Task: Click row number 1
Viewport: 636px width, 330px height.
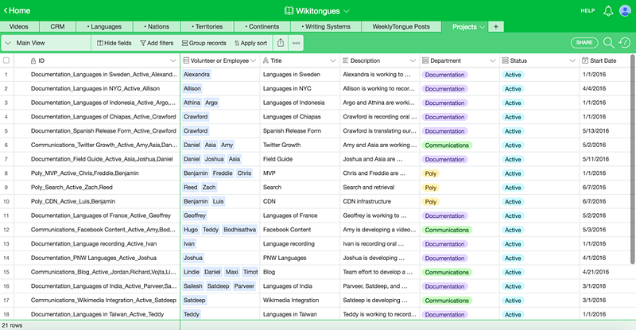Action: click(6, 74)
